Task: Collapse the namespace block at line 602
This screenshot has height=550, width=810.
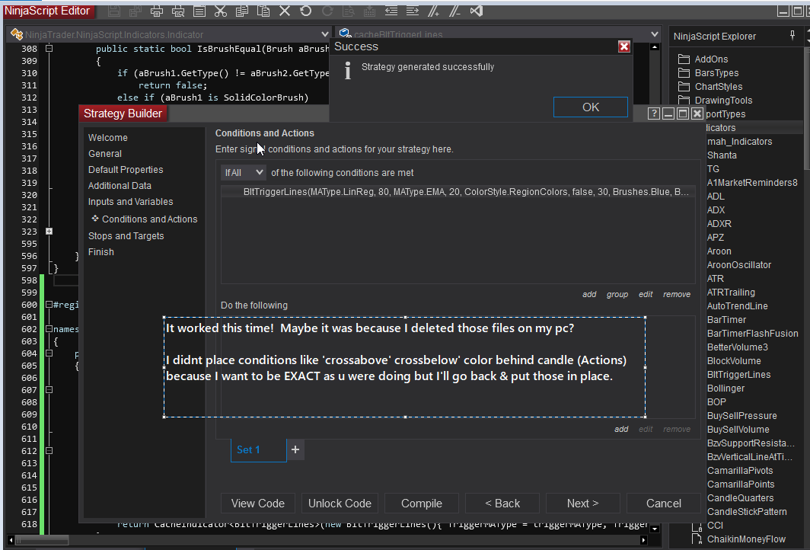Action: click(x=49, y=329)
